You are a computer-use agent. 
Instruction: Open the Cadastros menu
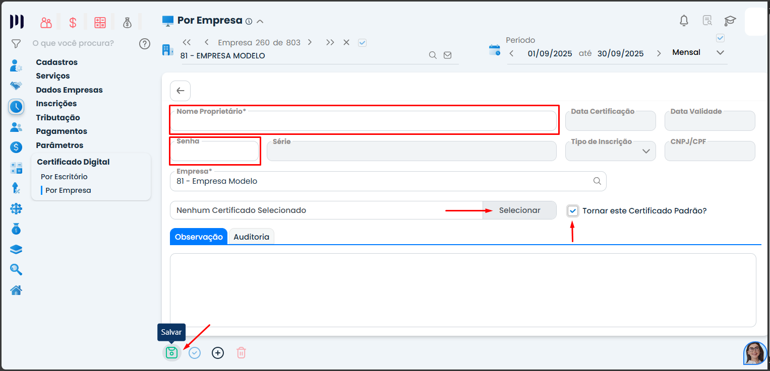click(57, 62)
